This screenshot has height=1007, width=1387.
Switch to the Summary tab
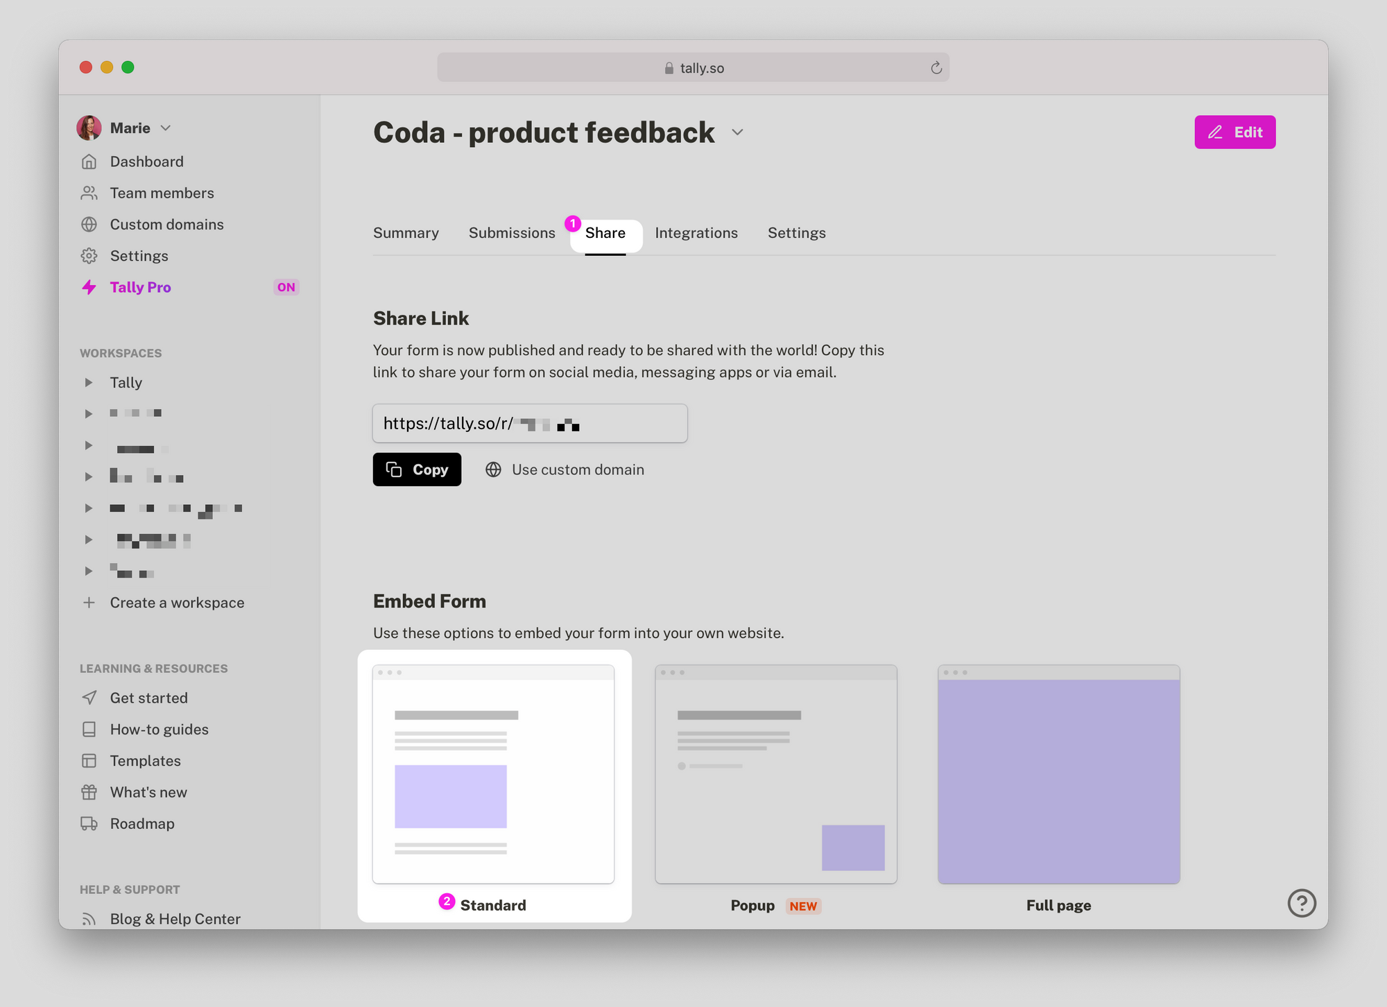[406, 233]
